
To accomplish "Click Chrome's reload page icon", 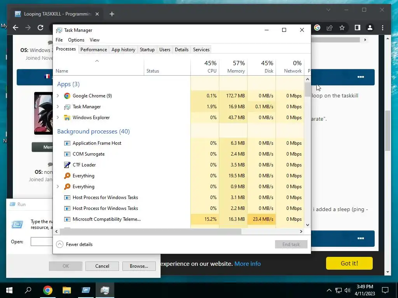I will [40, 28].
